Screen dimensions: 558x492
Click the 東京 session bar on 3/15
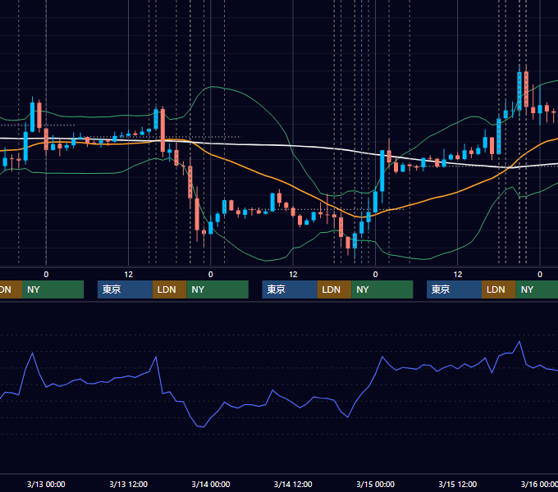454,289
